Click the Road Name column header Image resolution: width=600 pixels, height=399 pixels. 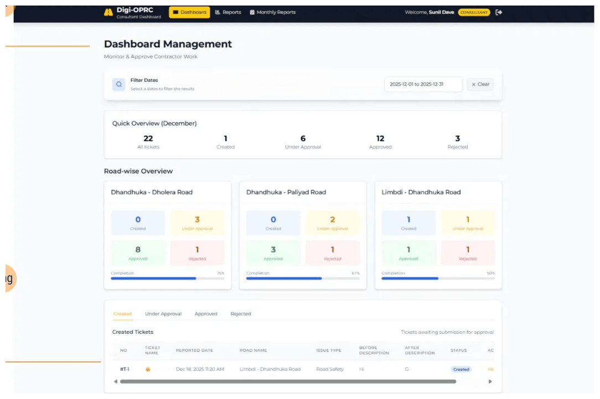tap(254, 350)
